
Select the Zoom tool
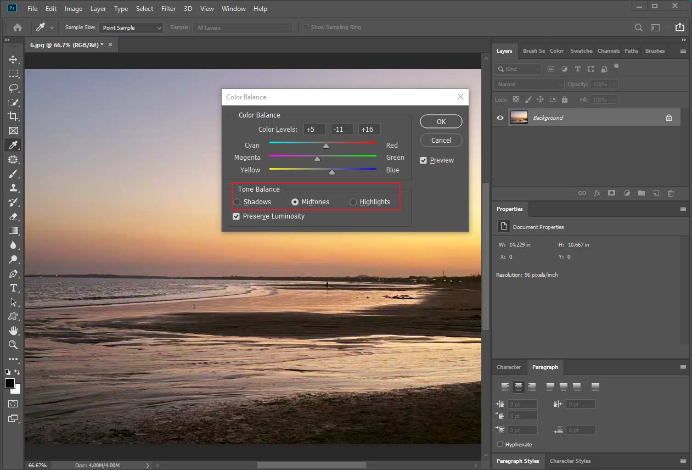12,345
